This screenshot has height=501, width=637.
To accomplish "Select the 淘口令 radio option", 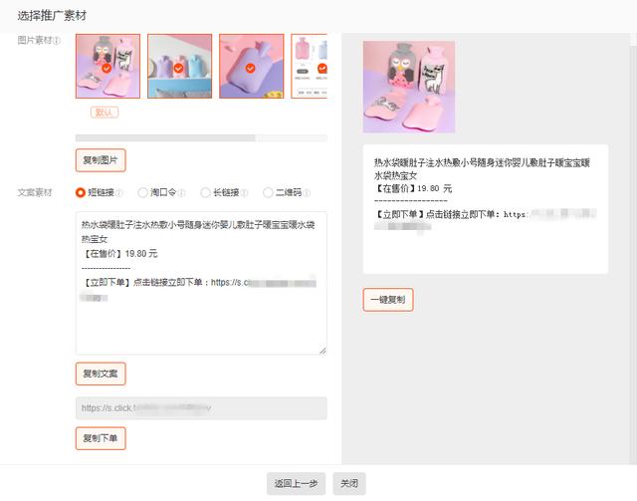I will [142, 192].
